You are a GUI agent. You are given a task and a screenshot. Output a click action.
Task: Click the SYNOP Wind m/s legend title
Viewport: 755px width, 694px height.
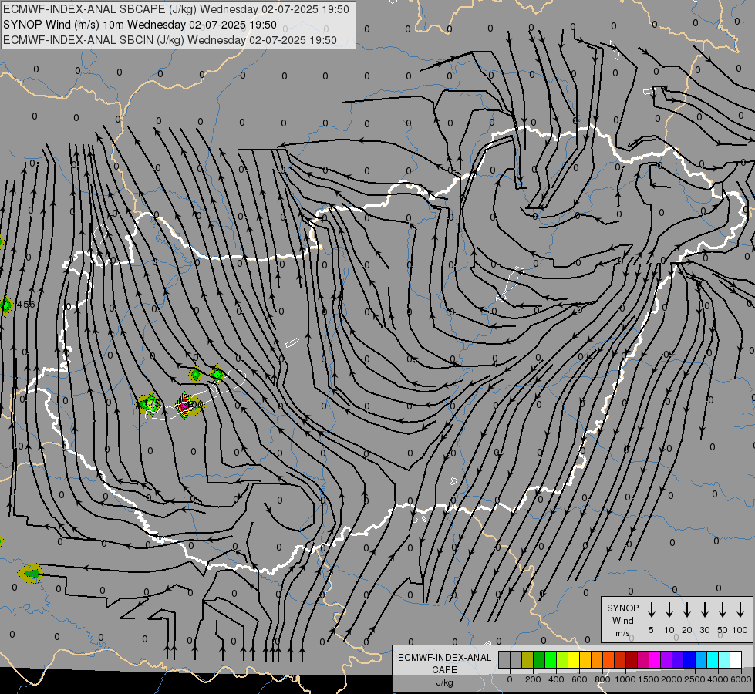[622, 620]
